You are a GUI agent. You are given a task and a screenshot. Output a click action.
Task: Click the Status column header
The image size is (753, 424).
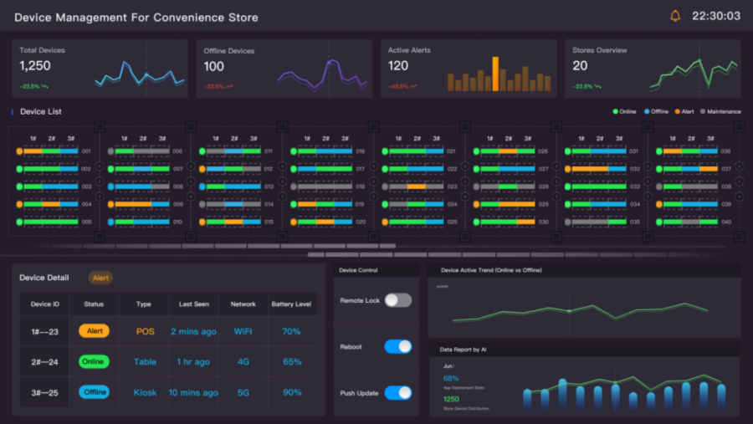pyautogui.click(x=94, y=304)
